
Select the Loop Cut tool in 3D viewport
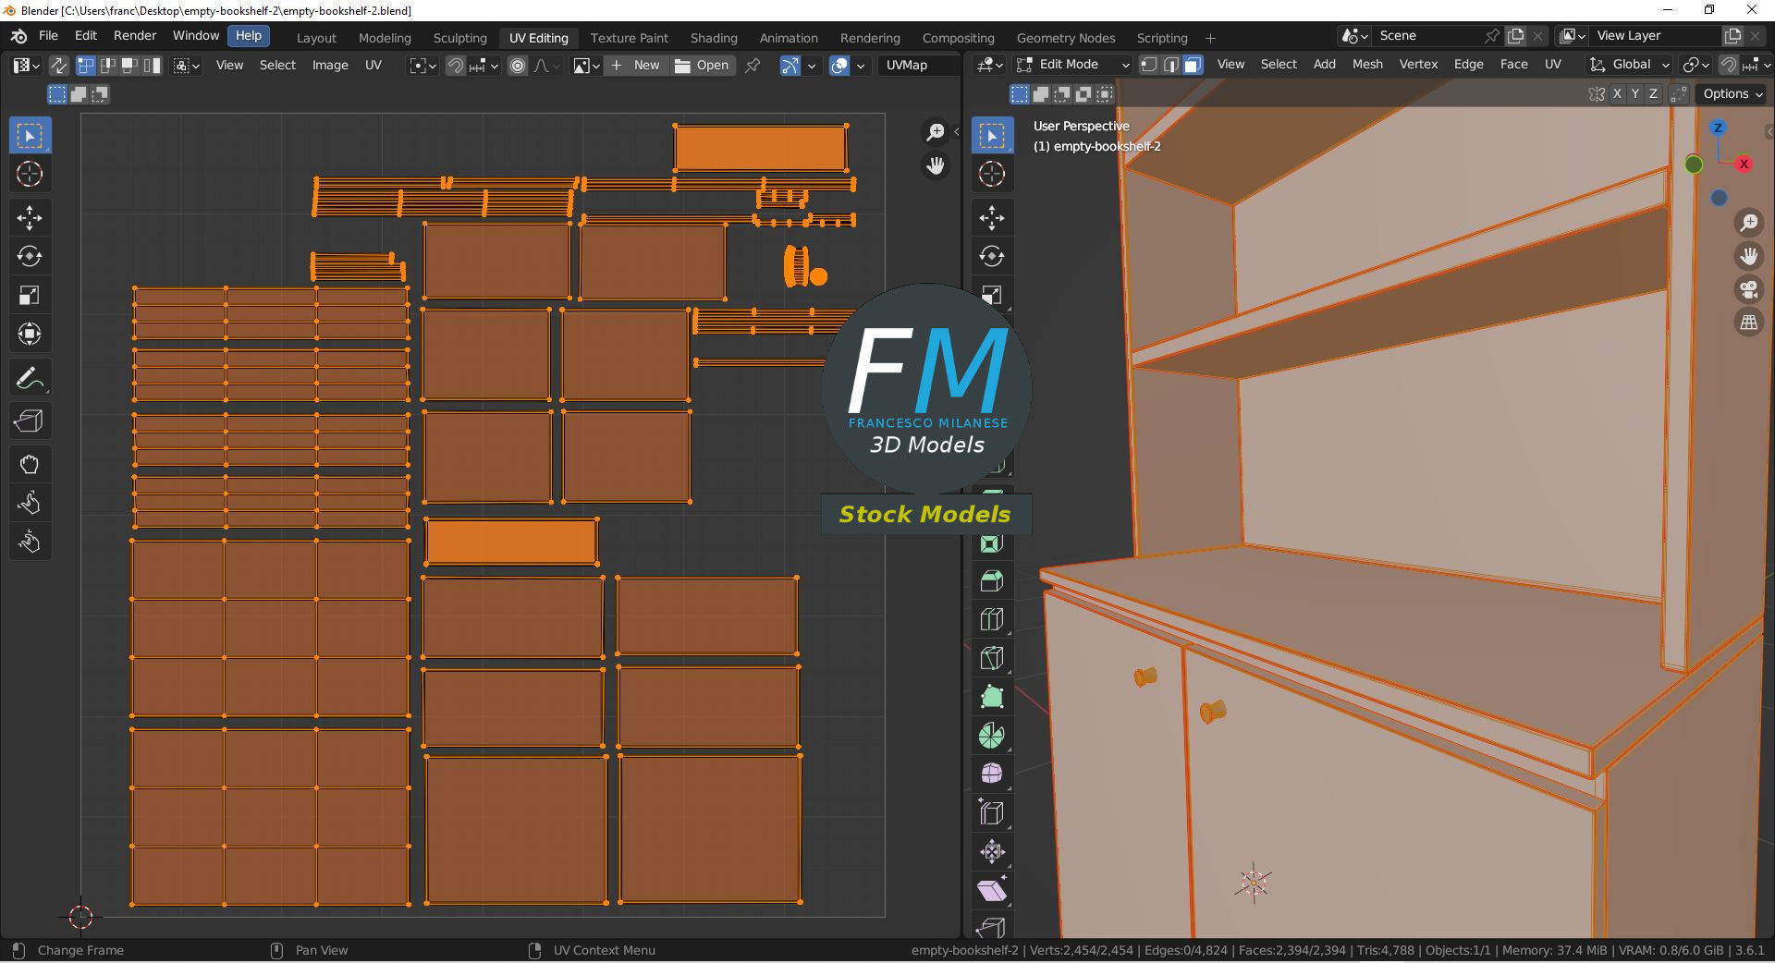click(x=992, y=620)
